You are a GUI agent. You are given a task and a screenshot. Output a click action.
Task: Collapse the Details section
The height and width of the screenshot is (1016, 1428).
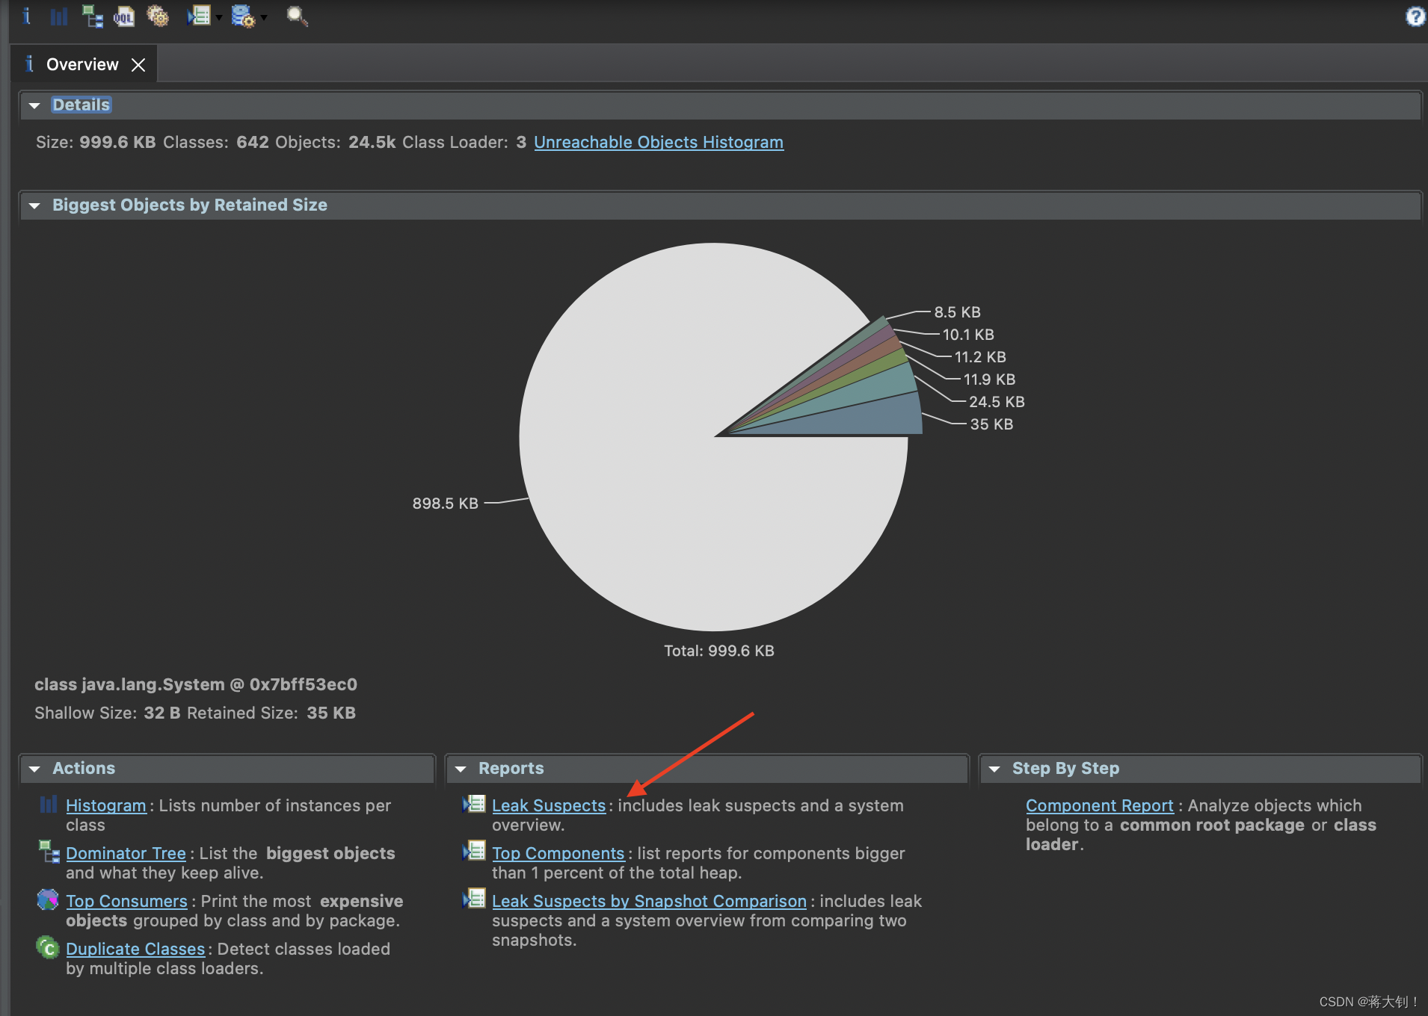click(34, 105)
